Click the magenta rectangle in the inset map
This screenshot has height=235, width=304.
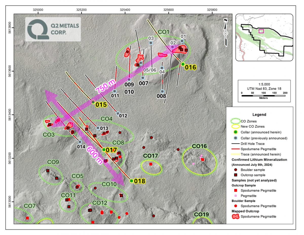(x=261, y=31)
